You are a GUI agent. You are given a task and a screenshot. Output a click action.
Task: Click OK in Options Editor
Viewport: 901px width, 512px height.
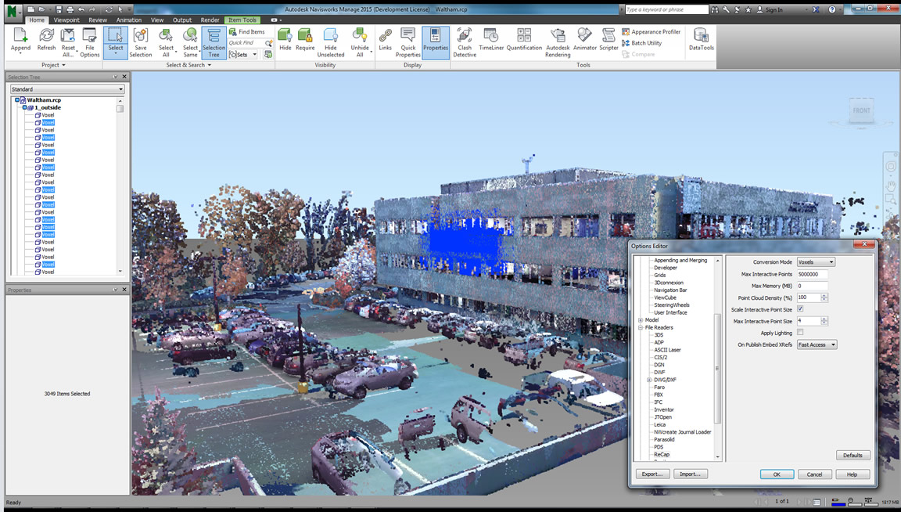(x=777, y=474)
